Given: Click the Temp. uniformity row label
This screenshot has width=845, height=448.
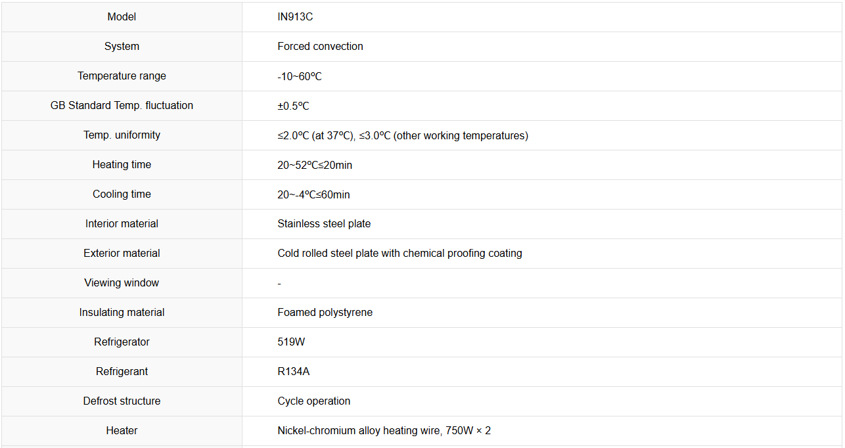Looking at the screenshot, I should [x=122, y=135].
